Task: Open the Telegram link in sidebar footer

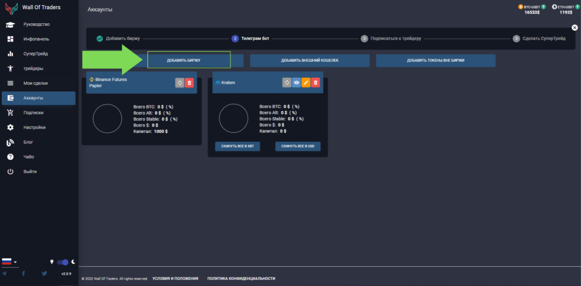Action: click(5, 274)
